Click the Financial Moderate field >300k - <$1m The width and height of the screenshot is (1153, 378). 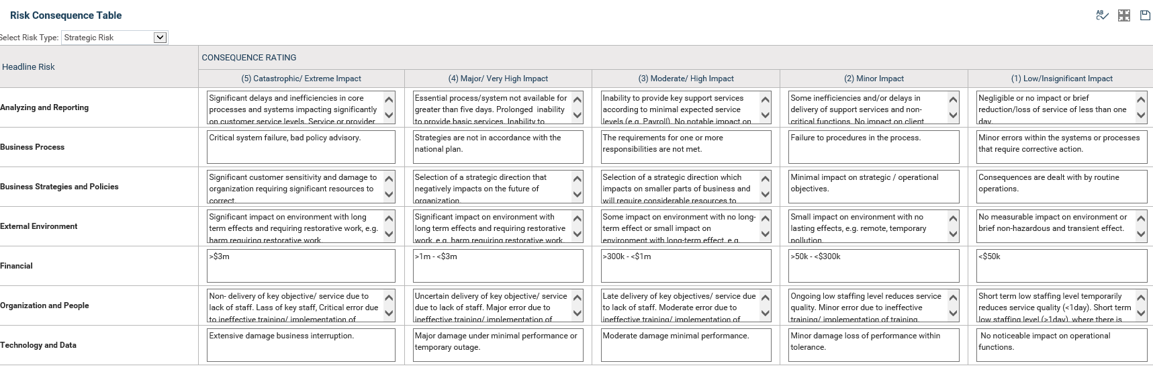click(x=685, y=266)
